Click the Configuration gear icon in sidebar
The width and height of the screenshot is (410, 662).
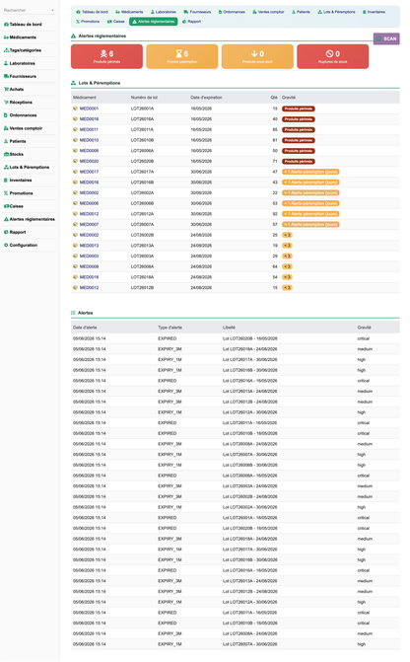[6, 246]
